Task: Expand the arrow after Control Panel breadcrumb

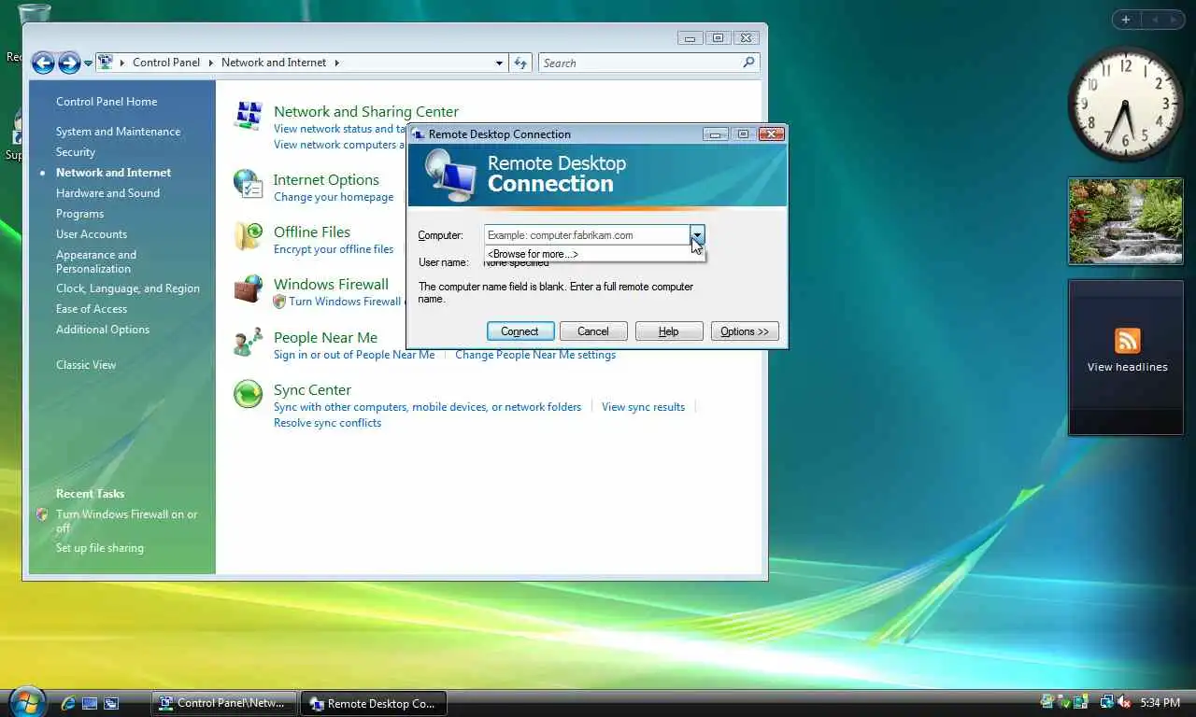Action: click(210, 63)
